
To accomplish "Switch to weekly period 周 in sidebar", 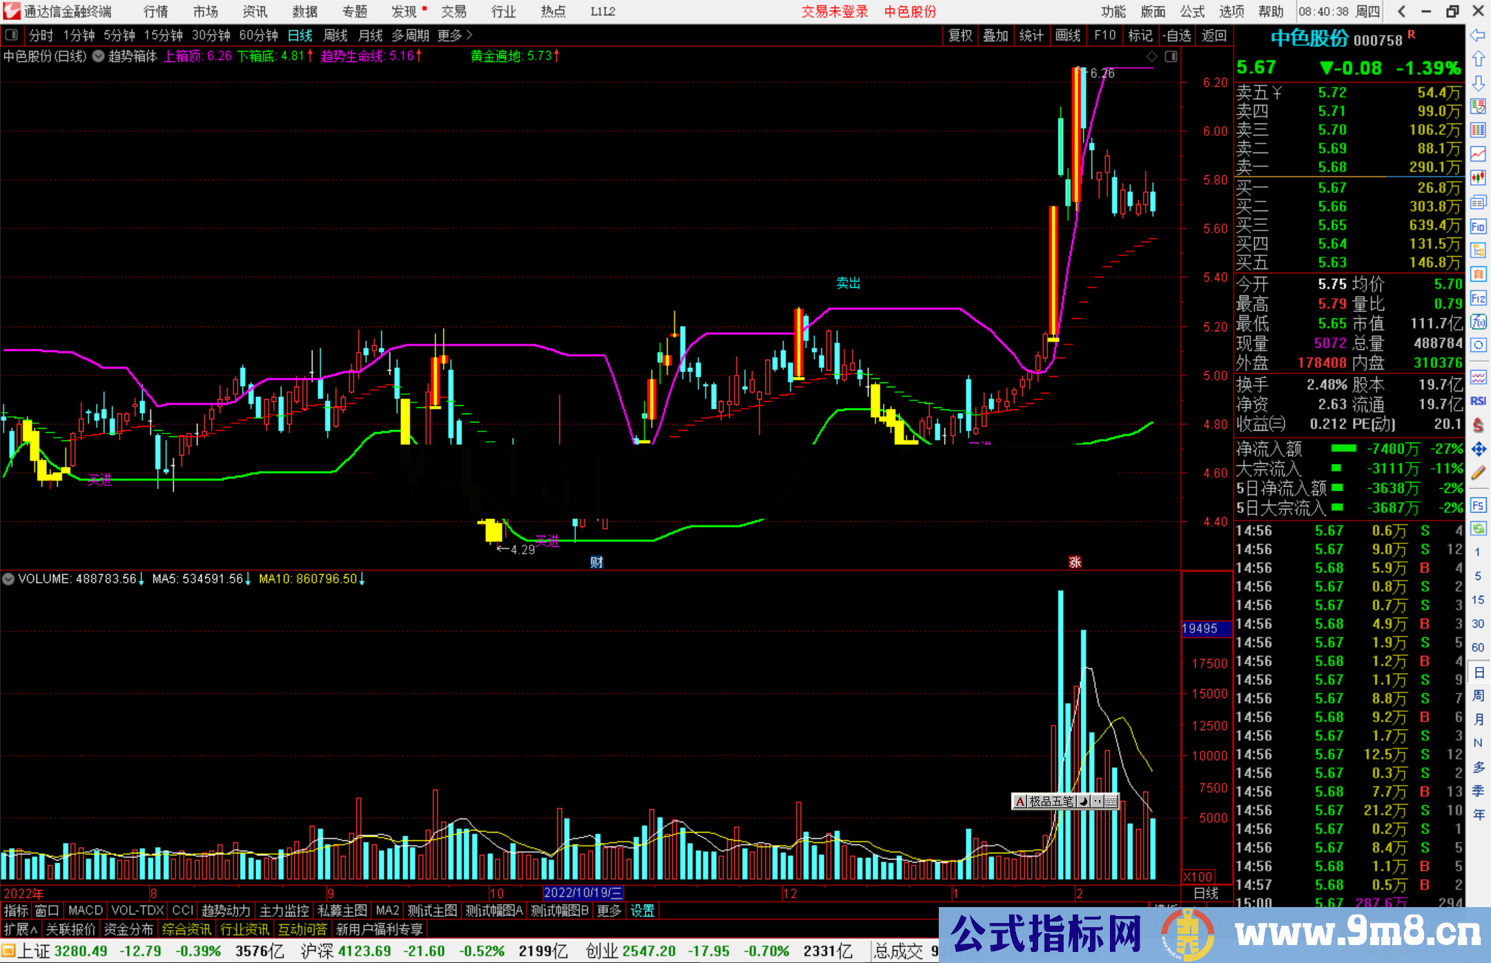I will (1479, 695).
